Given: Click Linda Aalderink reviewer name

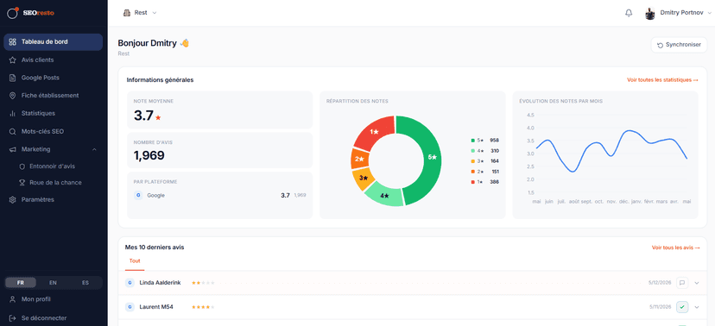Looking at the screenshot, I should click(160, 283).
